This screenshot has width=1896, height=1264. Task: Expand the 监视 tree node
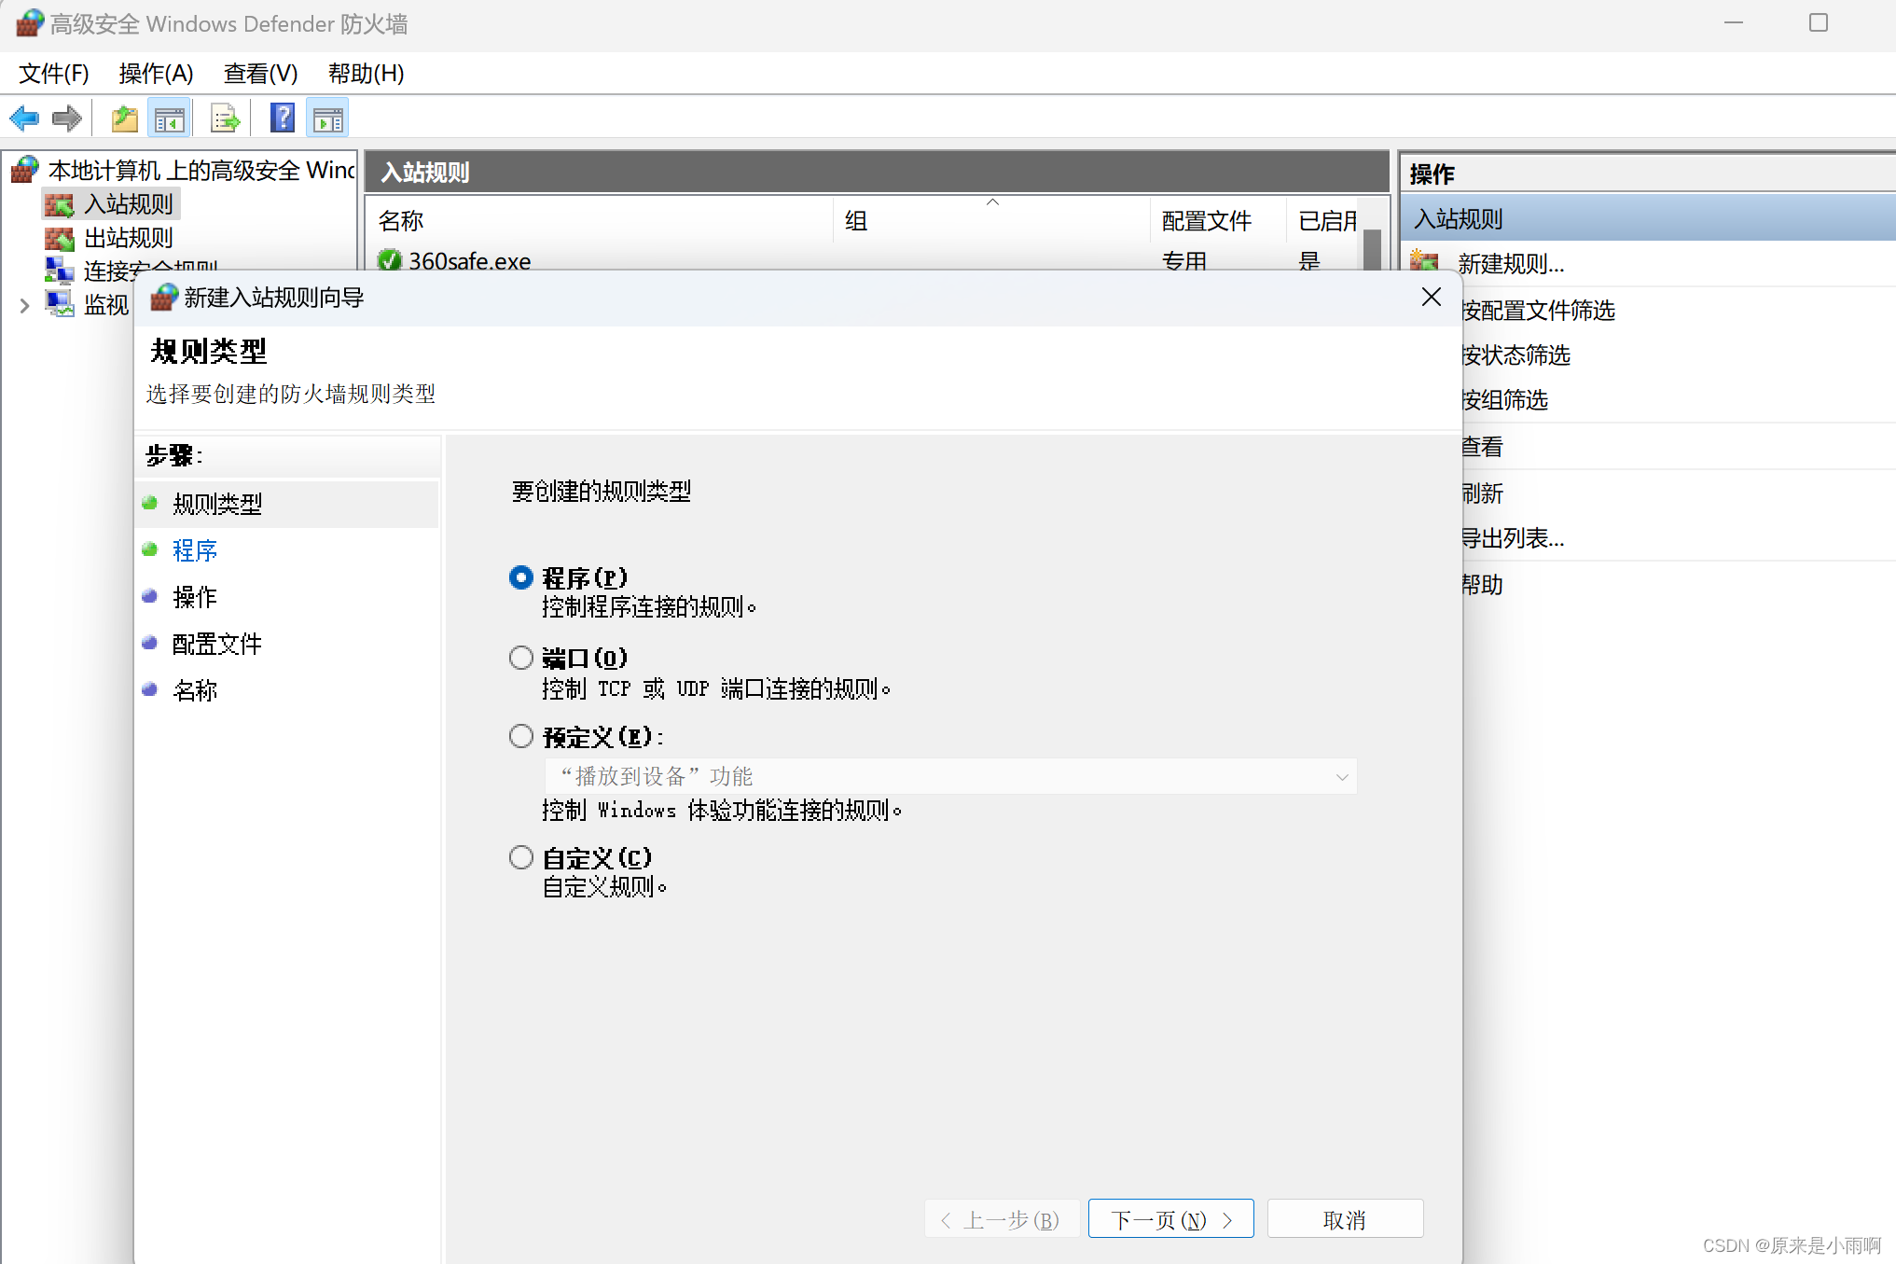(23, 304)
